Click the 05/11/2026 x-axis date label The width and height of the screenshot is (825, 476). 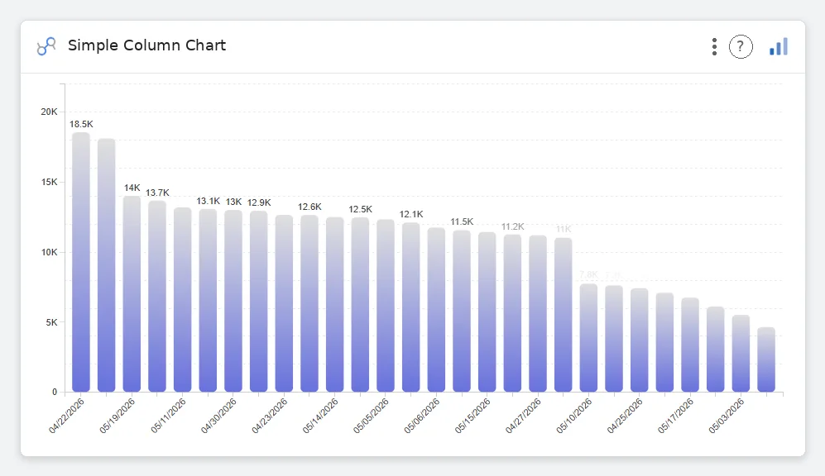pos(168,416)
